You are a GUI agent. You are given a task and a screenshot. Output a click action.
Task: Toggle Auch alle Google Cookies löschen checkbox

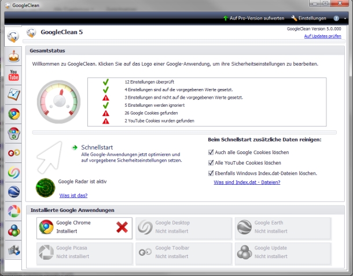(x=211, y=152)
